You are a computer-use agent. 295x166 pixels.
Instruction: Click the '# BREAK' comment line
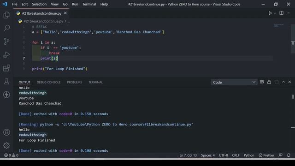tap(39, 27)
